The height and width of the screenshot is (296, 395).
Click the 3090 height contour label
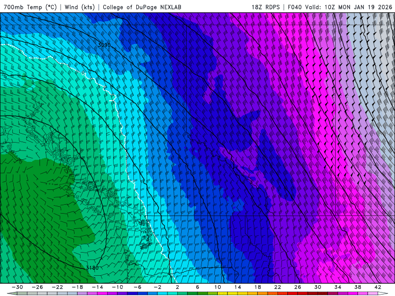pos(104,45)
